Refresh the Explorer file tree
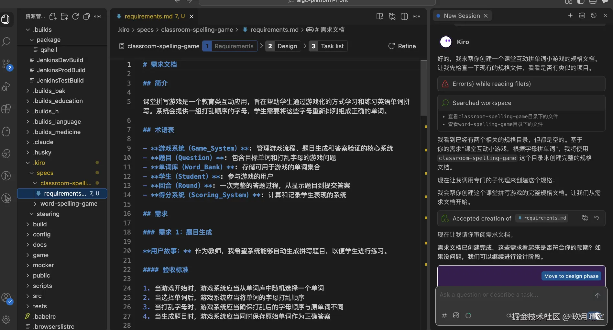Image resolution: width=613 pixels, height=330 pixels. click(x=75, y=17)
